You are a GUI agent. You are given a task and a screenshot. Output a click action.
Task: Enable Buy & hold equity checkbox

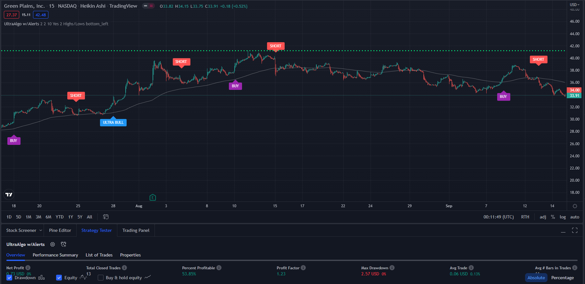click(101, 278)
